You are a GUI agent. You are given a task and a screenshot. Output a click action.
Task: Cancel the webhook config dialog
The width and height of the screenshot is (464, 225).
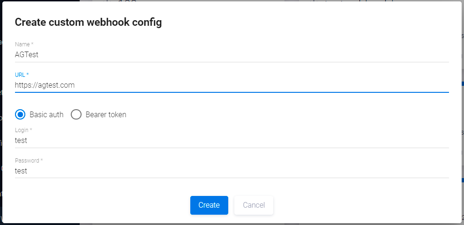tap(254, 205)
